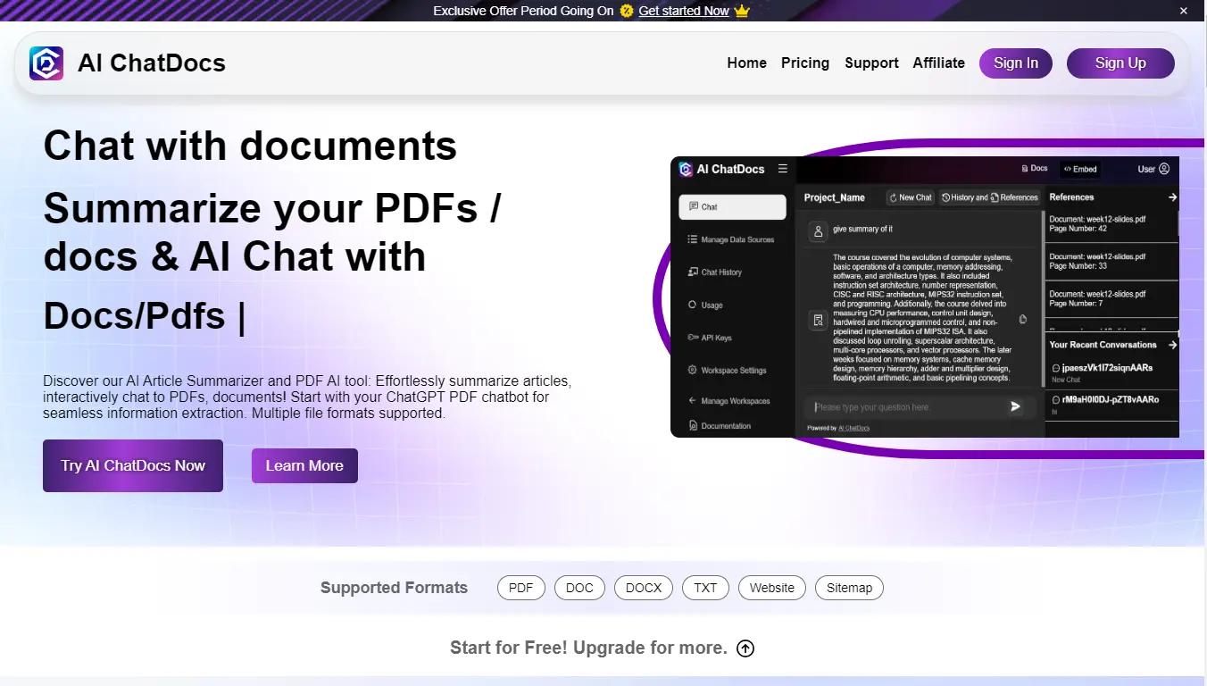Image resolution: width=1207 pixels, height=686 pixels.
Task: Click the 'give summary of it' message
Action: (x=863, y=230)
